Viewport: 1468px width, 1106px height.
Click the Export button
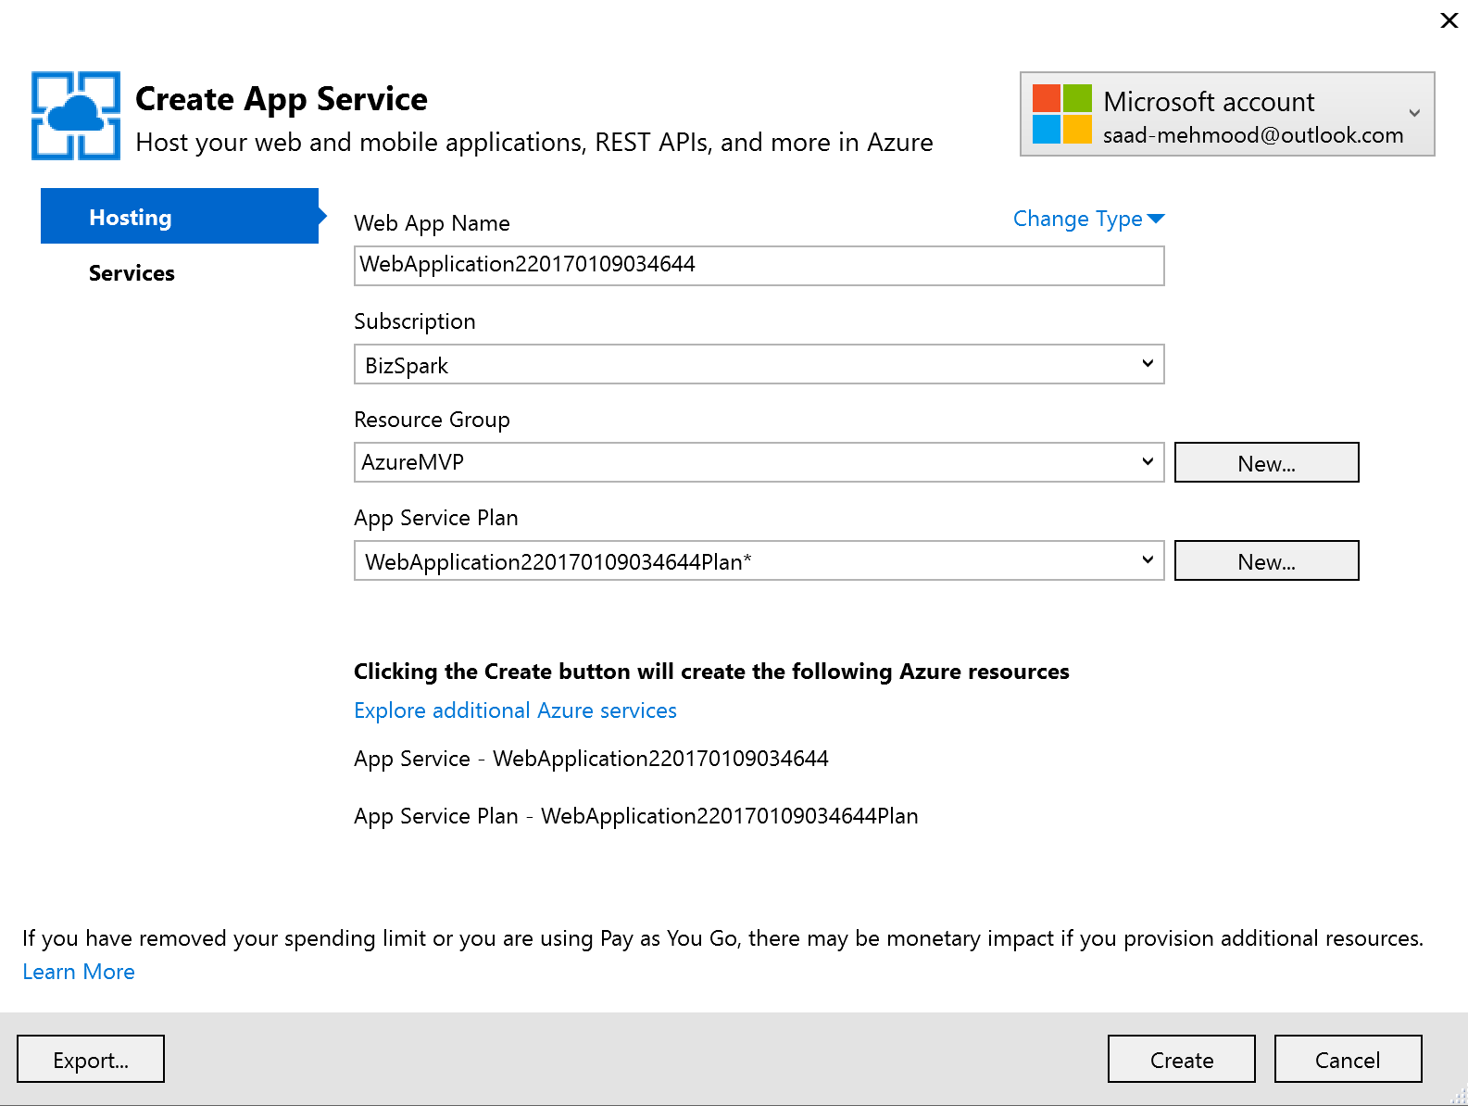pyautogui.click(x=91, y=1059)
